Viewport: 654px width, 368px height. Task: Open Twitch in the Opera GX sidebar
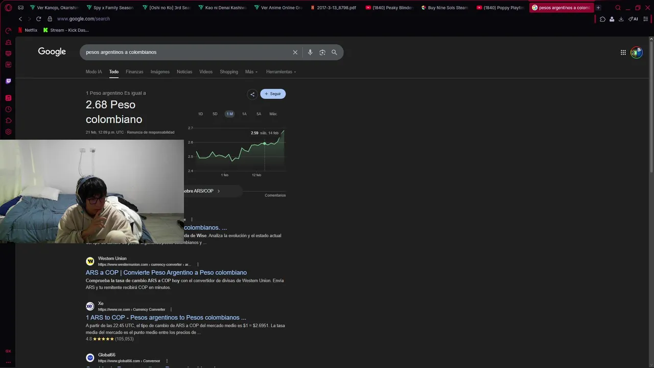point(8,81)
